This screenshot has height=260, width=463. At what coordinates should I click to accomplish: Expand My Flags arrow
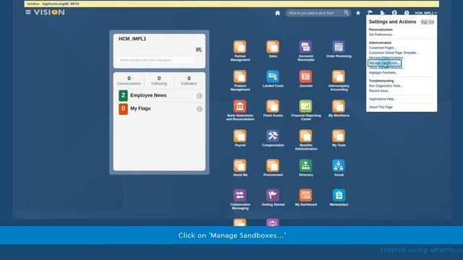200,109
